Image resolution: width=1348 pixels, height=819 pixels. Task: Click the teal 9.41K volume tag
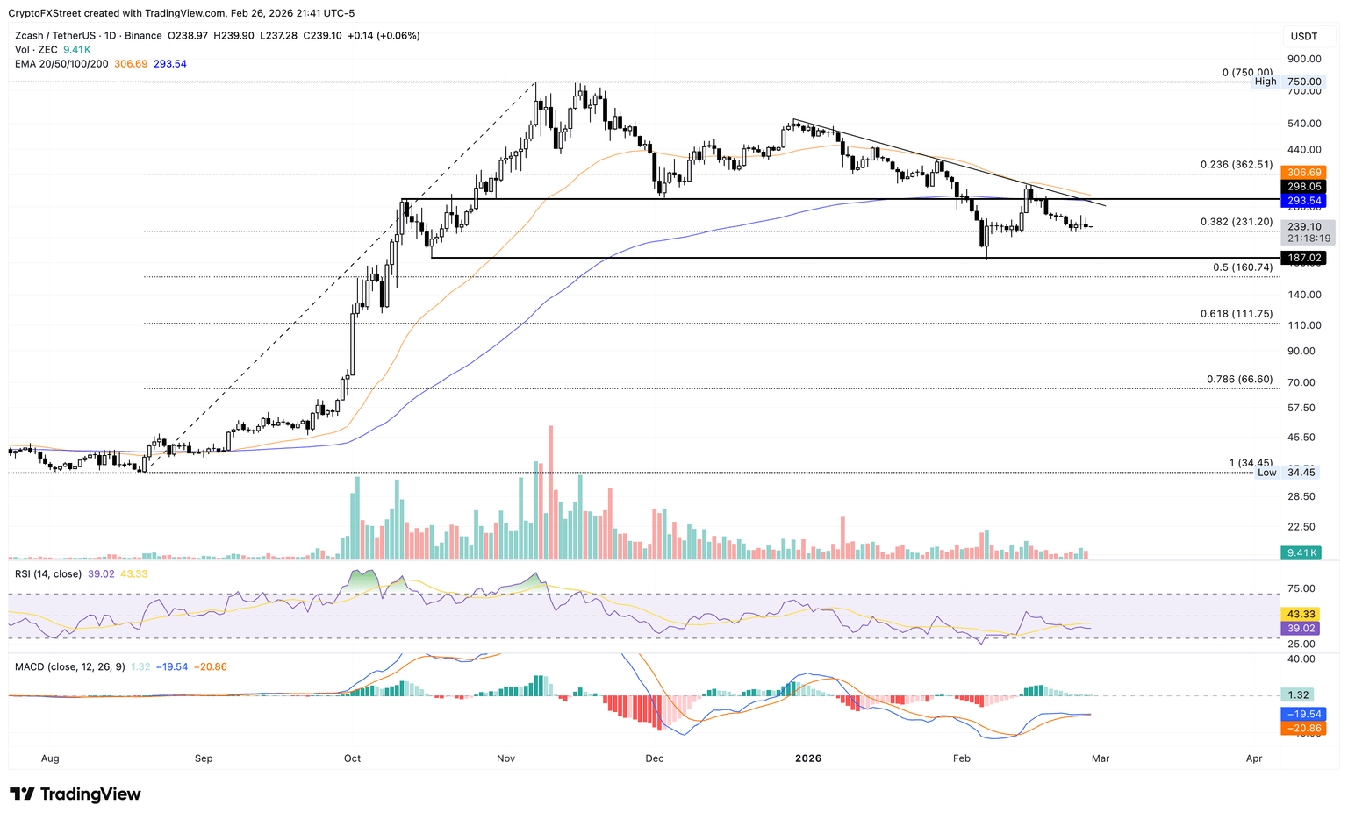click(x=1303, y=552)
